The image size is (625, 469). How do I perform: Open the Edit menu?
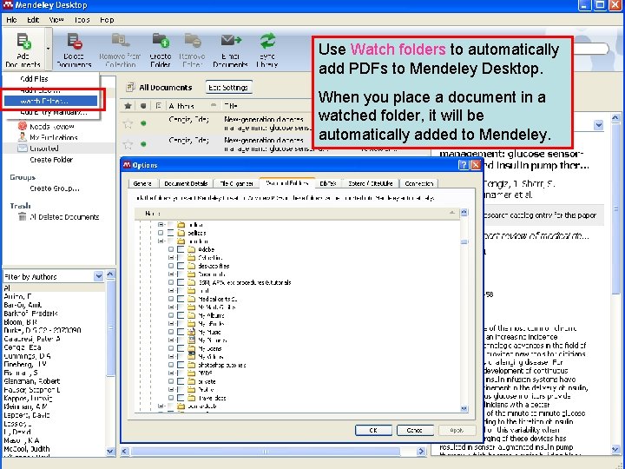(x=33, y=19)
